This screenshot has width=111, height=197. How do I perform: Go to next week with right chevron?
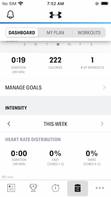[x=102, y=124]
